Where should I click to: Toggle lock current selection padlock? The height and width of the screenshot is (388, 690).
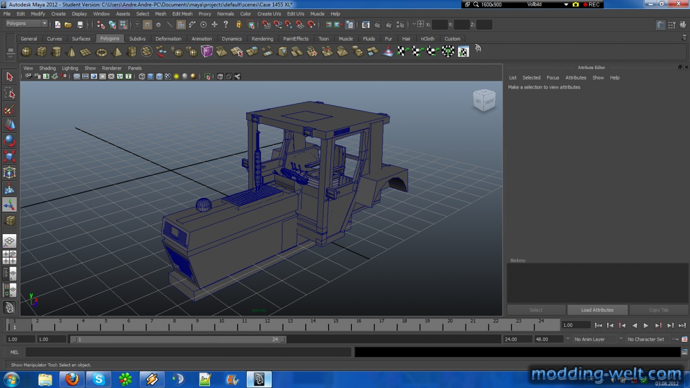pyautogui.click(x=239, y=24)
